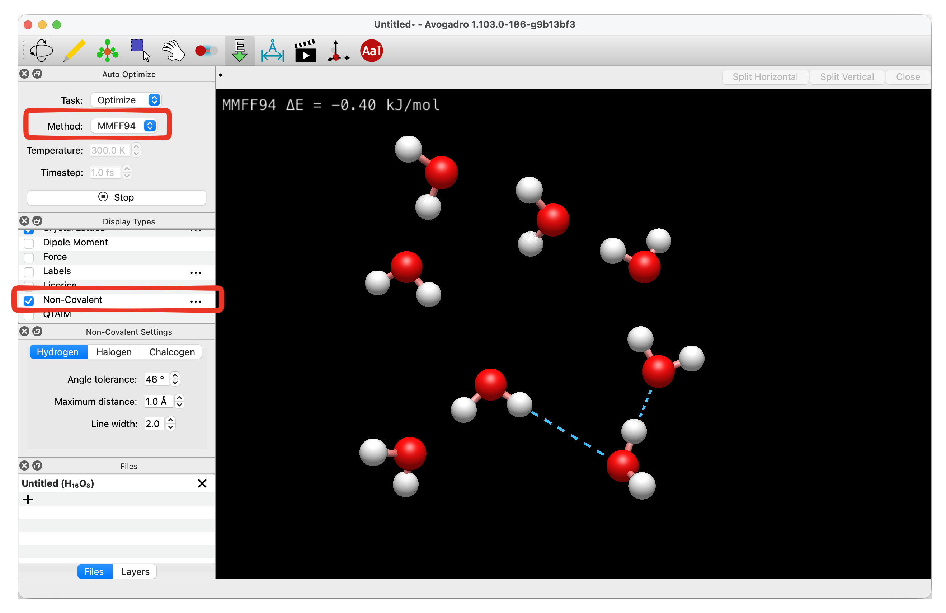Click the red AaI Label tool
The height and width of the screenshot is (613, 946).
(371, 51)
